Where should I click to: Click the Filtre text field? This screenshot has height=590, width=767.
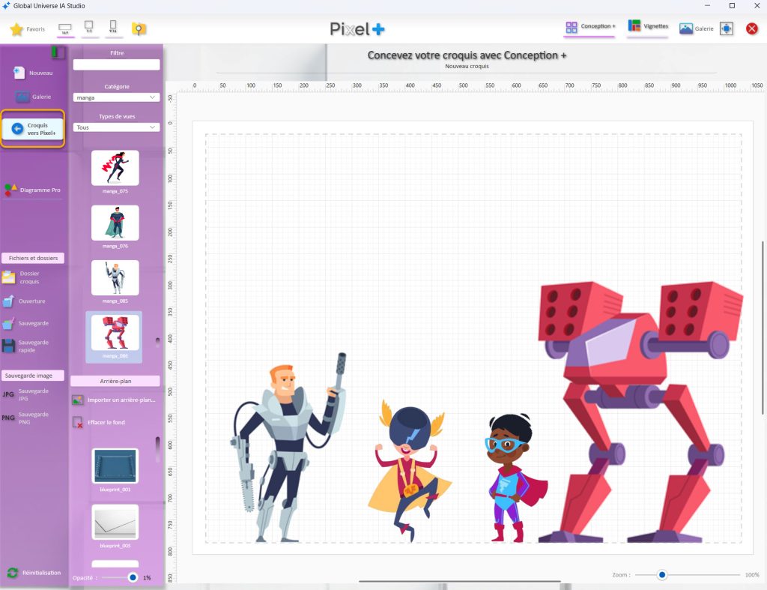116,65
